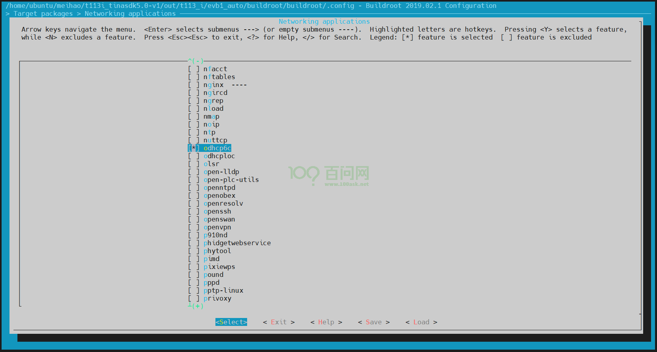Select the open-plc-utils list entry

point(231,180)
